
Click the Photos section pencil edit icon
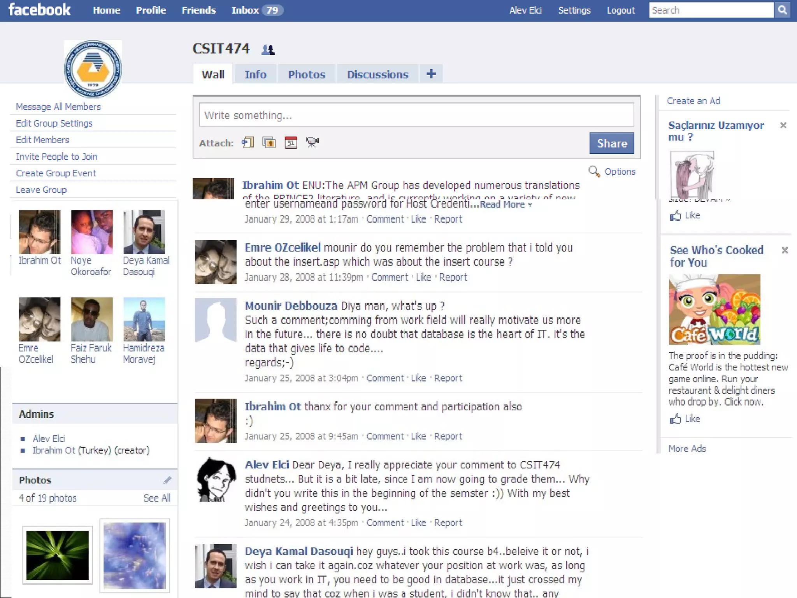coord(167,480)
